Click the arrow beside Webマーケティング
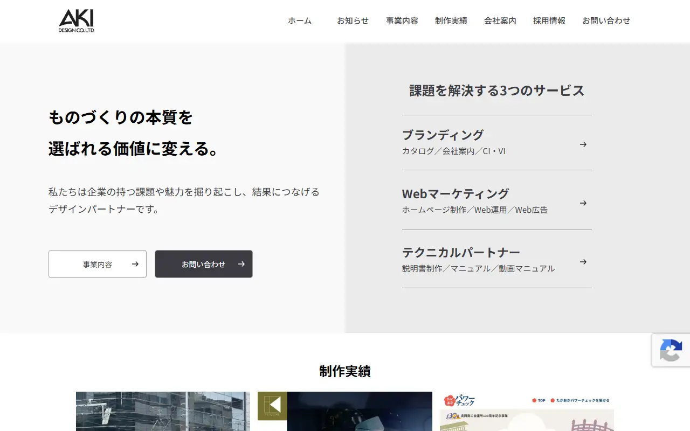The width and height of the screenshot is (690, 431). click(x=583, y=203)
